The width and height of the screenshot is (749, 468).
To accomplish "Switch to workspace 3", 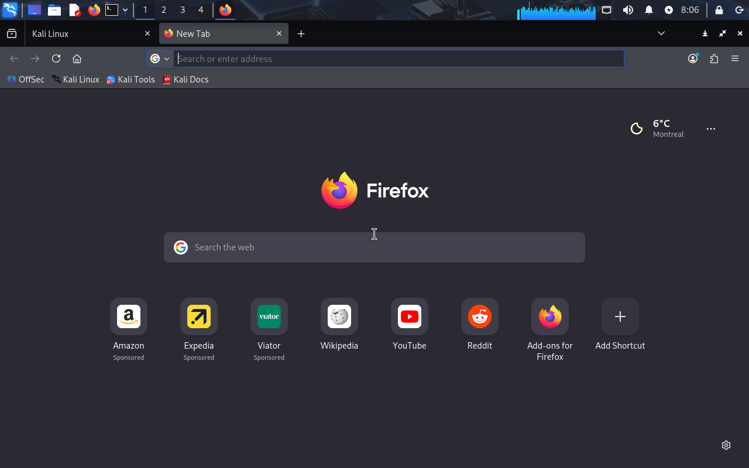I will point(183,10).
